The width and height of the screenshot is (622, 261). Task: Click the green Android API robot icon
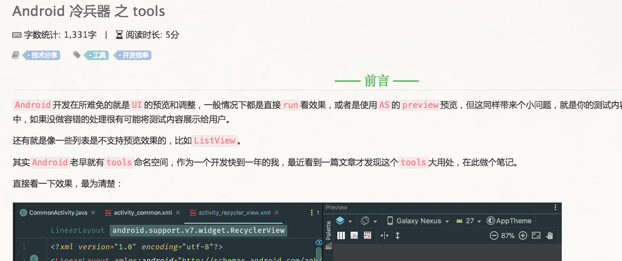[459, 221]
